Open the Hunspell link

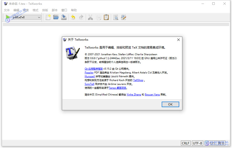pyautogui.click(x=90, y=76)
